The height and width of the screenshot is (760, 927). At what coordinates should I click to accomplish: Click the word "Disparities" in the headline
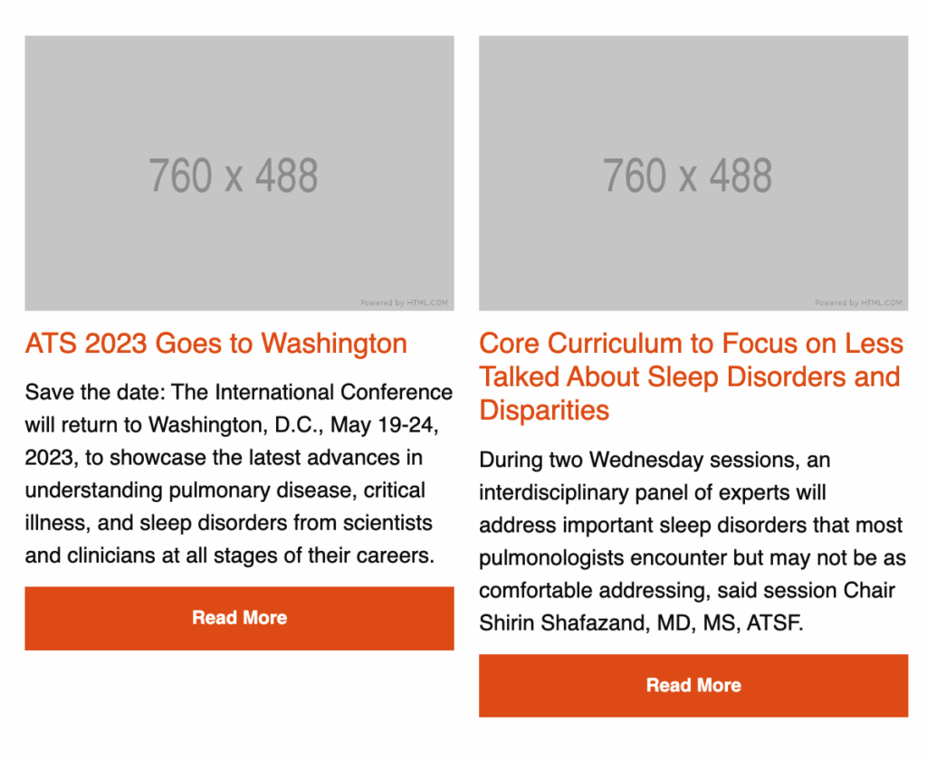point(544,411)
